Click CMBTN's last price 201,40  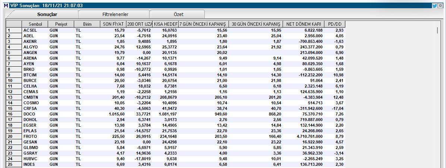point(119,97)
